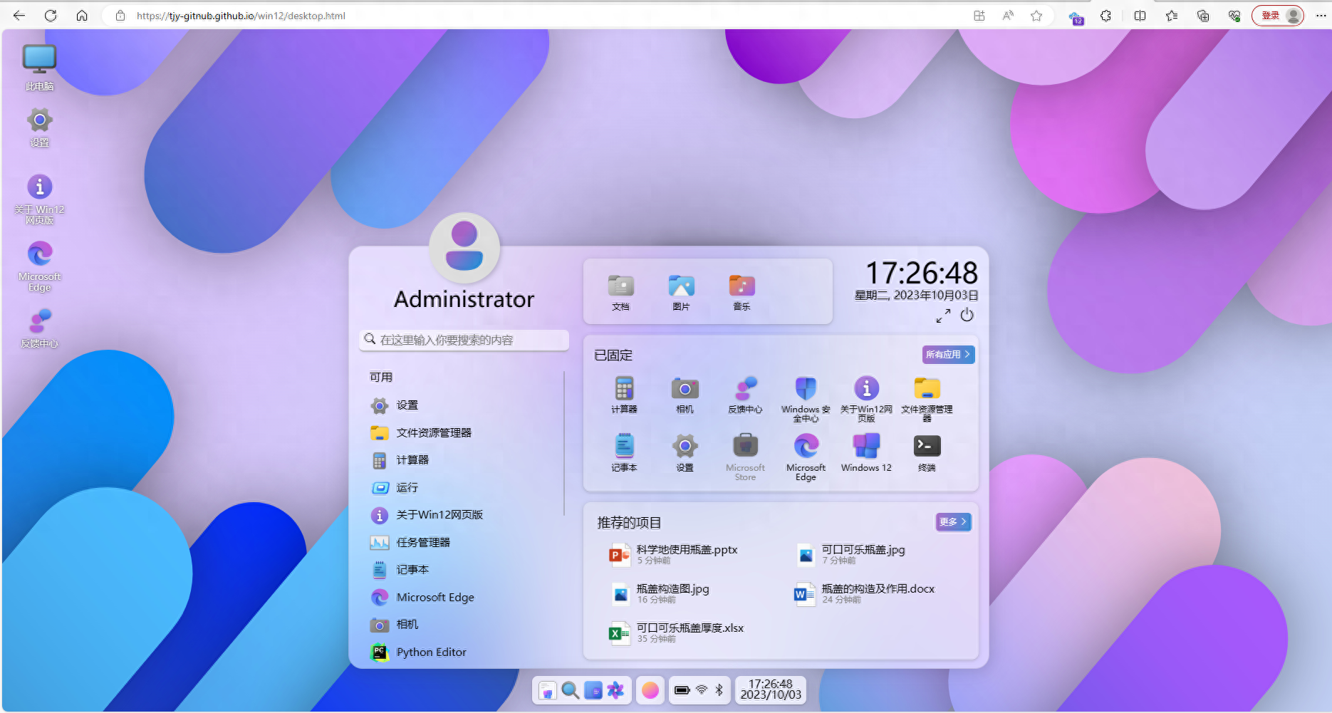Viewport: 1332px width, 713px height.
Task: Open the 图片 pictures folder shortcut
Action: [681, 293]
